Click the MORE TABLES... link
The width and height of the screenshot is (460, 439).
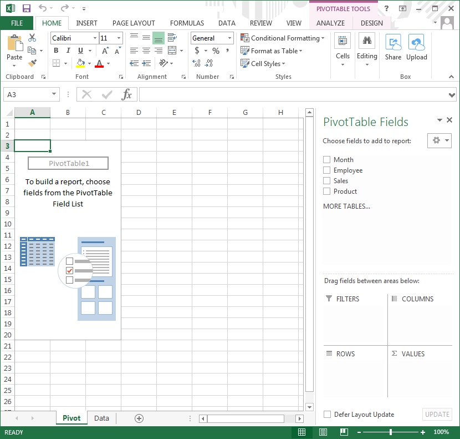[x=346, y=206]
